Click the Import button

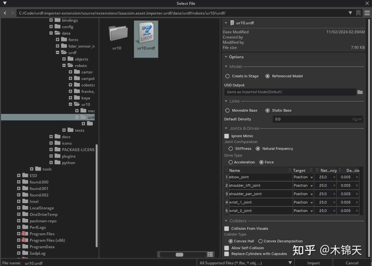pyautogui.click(x=313, y=263)
